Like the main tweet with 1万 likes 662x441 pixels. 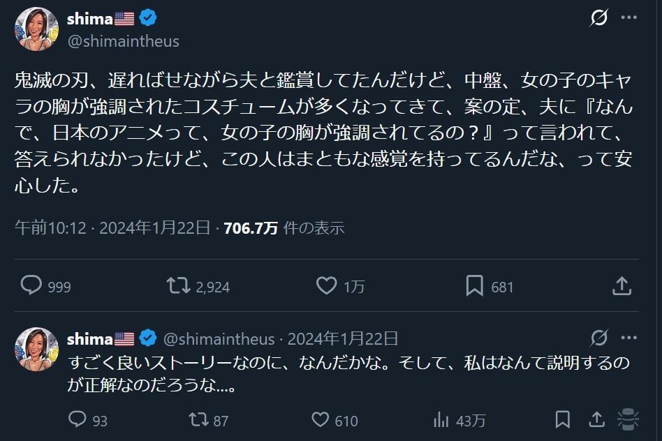coord(327,286)
